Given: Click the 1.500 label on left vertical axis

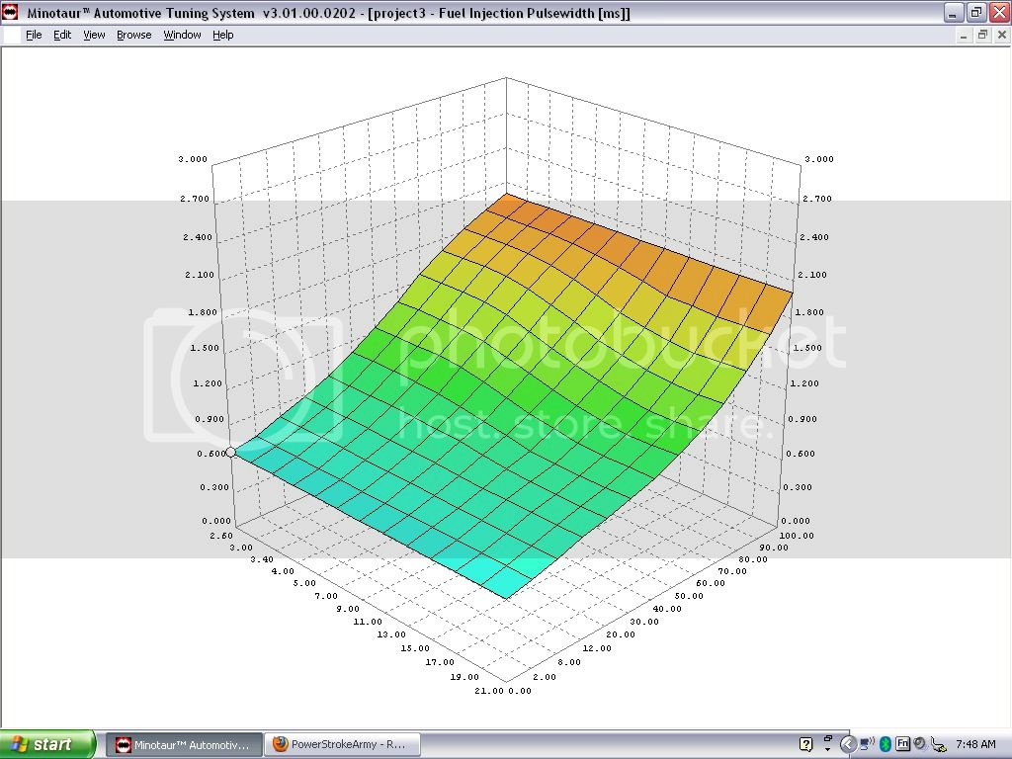Looking at the screenshot, I should (x=205, y=348).
